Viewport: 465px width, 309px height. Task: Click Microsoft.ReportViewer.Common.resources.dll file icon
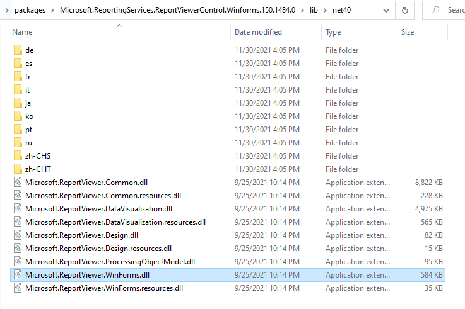coord(18,196)
